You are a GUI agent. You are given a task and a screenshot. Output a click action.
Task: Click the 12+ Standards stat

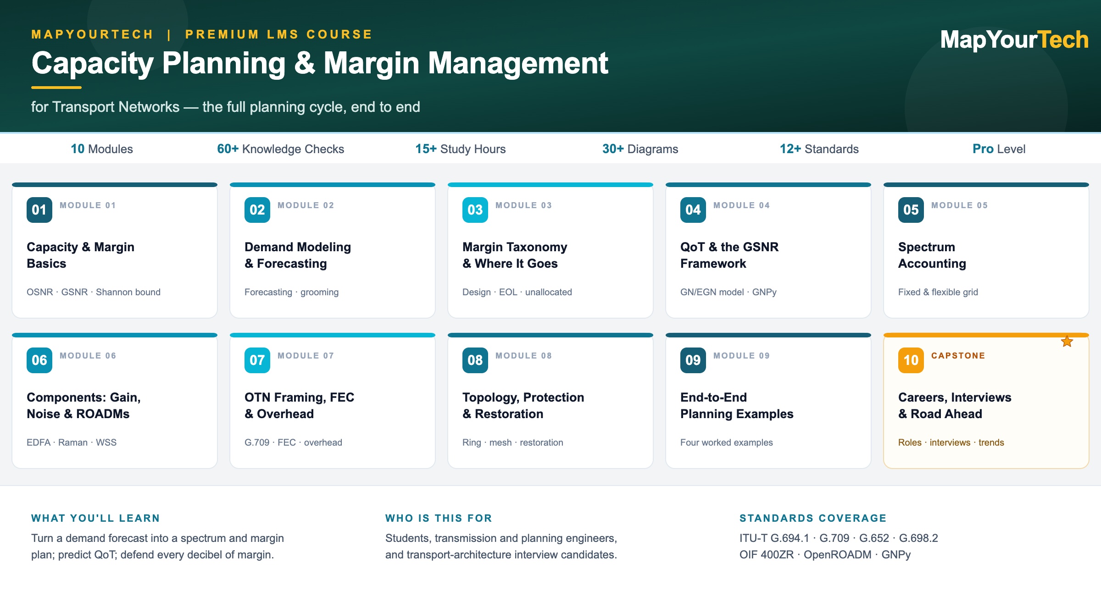coord(819,149)
